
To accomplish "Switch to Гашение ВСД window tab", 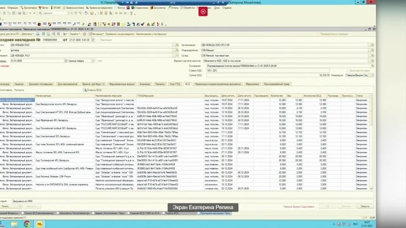I will coord(144,213).
